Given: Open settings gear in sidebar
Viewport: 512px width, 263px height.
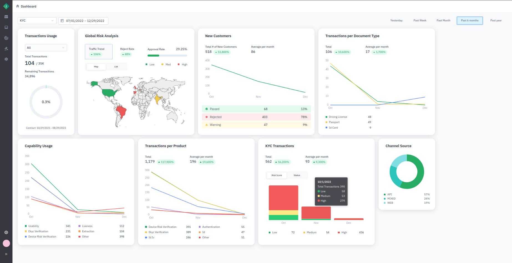Looking at the screenshot, I should tap(6, 59).
